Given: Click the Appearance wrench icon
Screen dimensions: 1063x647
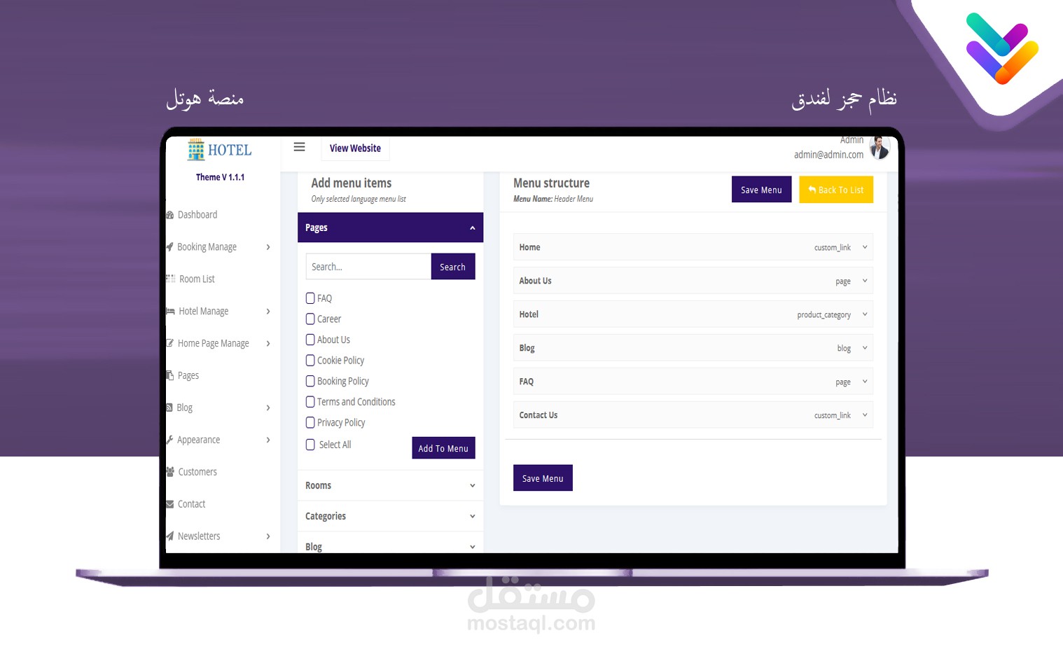Looking at the screenshot, I should 169,440.
